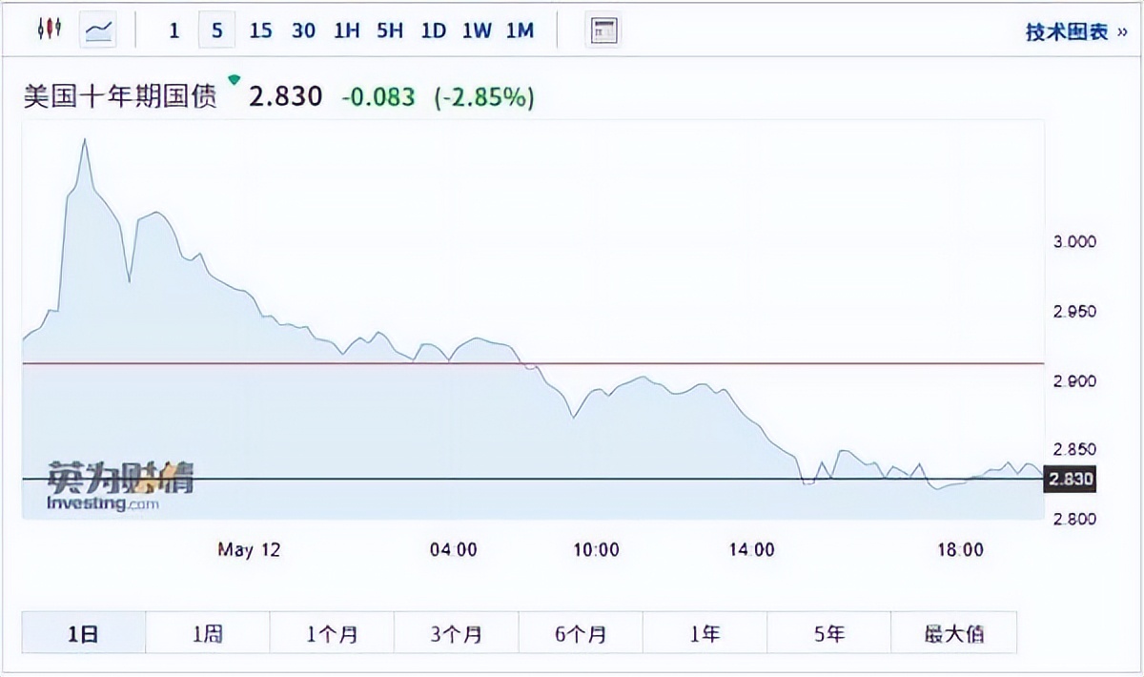Click the green down-triangle indicator
This screenshot has height=677, width=1144.
click(x=235, y=80)
